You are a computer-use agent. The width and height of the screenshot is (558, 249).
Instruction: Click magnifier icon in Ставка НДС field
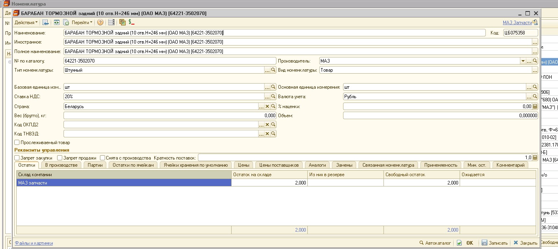[x=273, y=96]
